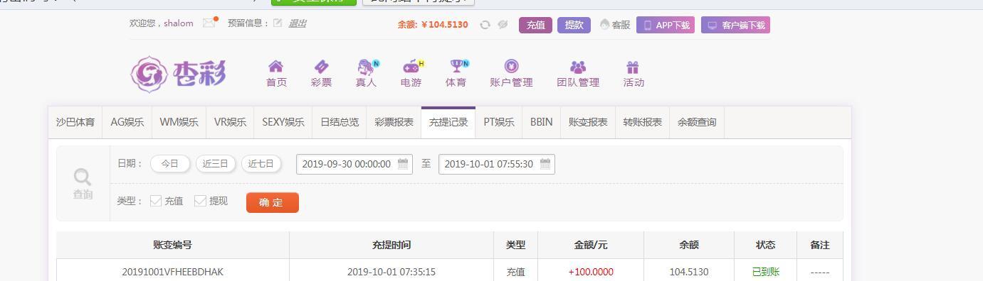983x281 pixels.
Task: Open the mail envelope icon
Action: click(209, 23)
